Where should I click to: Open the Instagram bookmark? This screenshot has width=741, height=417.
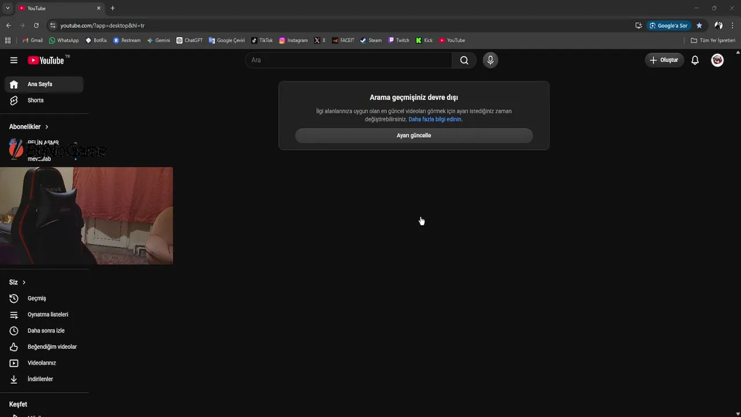point(294,41)
